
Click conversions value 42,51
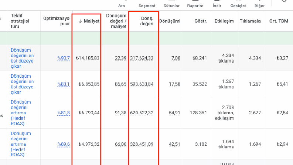[174, 144]
